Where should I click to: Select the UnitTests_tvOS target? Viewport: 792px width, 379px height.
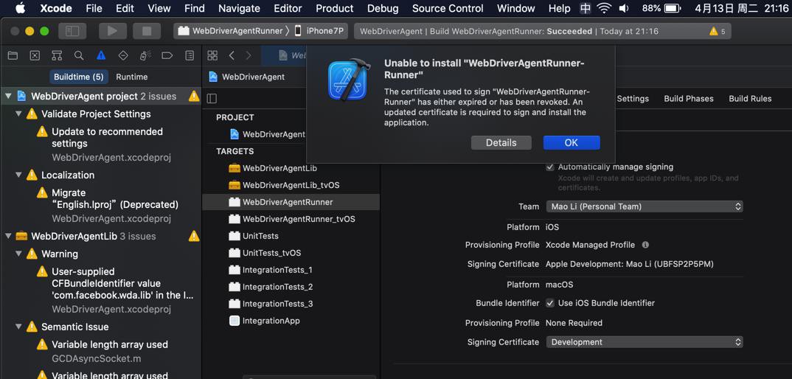click(x=291, y=253)
